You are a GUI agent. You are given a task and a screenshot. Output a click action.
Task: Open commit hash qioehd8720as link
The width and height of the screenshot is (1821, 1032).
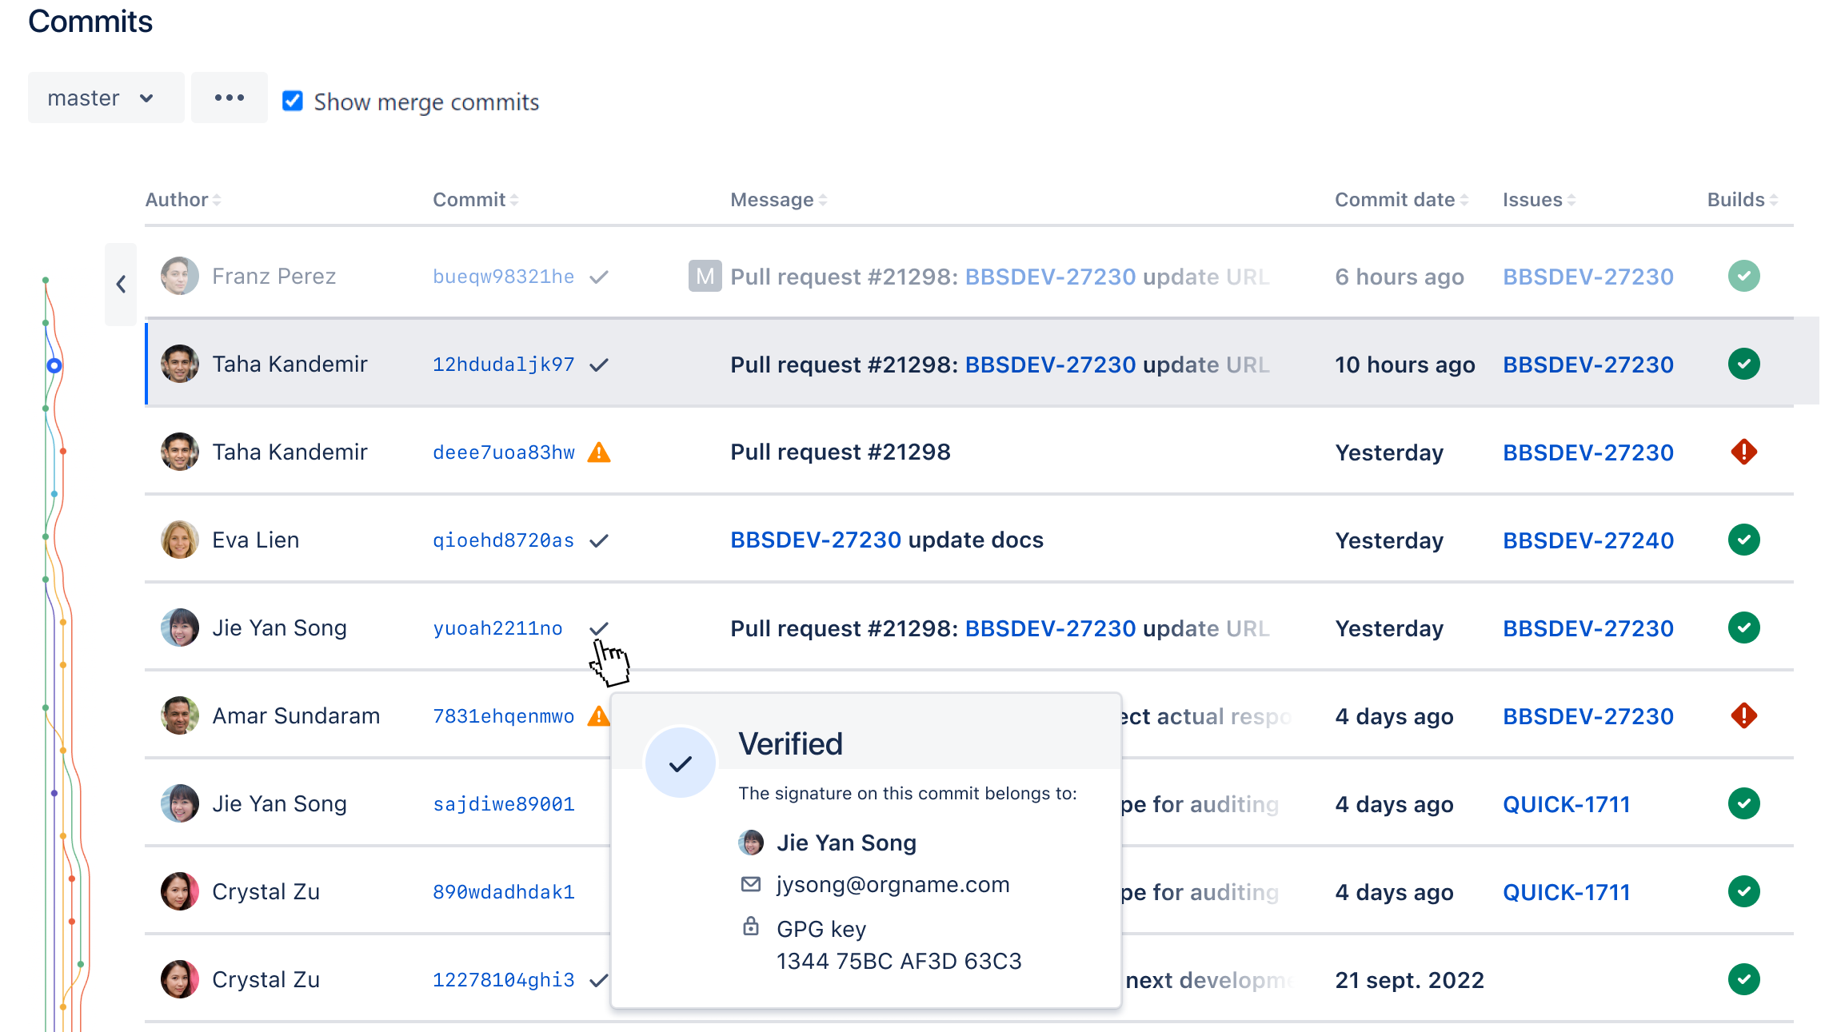[x=503, y=541]
